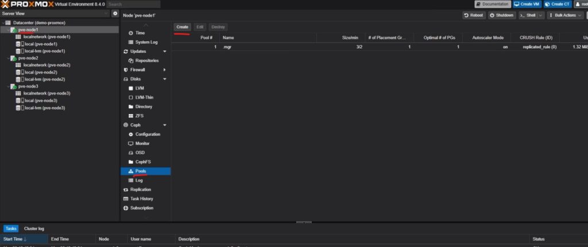Select localnetwork (pve-node1) grid icon
This screenshot has width=588, height=247.
[x=18, y=37]
